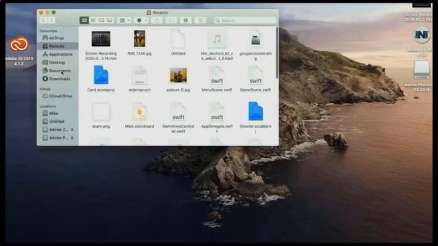Select the Shooter.xcodeproj file icon
This screenshot has height=246, width=438.
255,111
